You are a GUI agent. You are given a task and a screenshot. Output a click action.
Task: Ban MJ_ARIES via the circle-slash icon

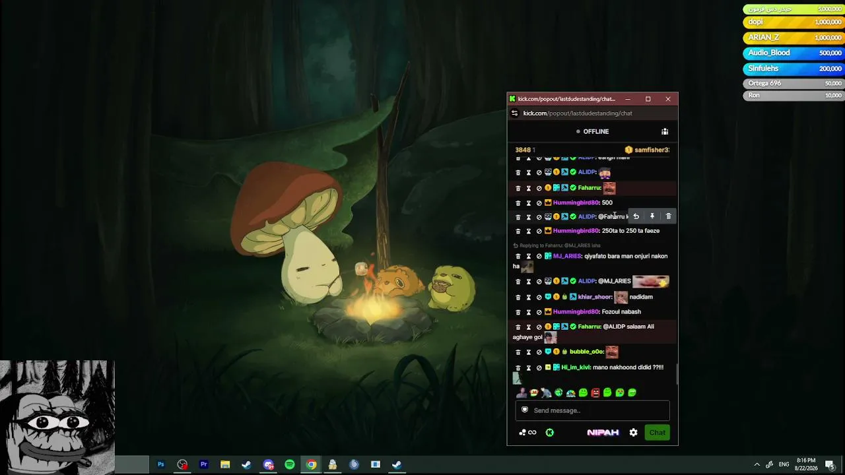[539, 257]
